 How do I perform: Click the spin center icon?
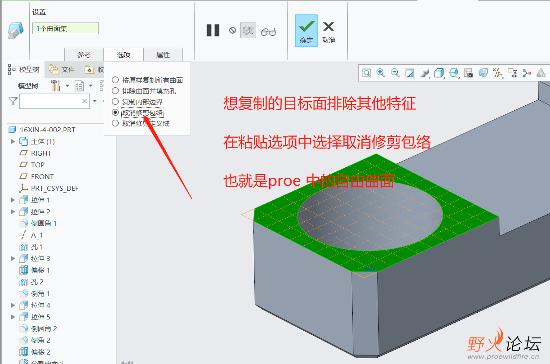(x=527, y=73)
